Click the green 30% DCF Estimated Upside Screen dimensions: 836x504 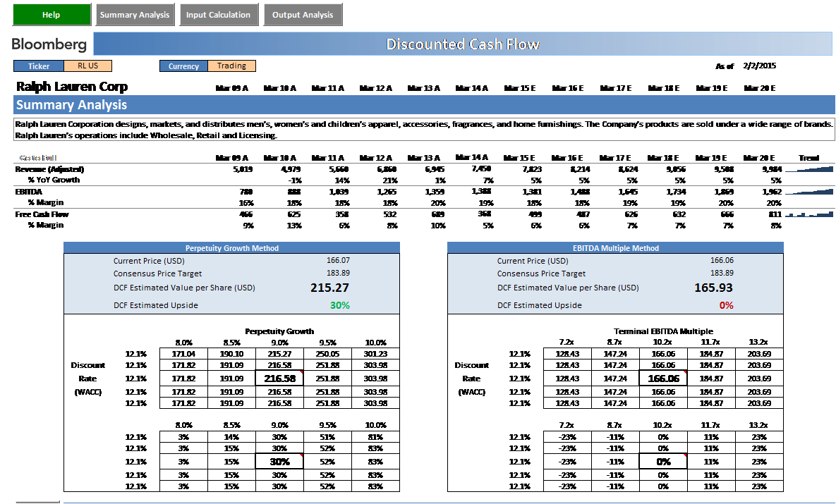pos(339,305)
